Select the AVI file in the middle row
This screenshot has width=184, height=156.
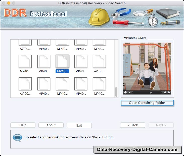99,61
